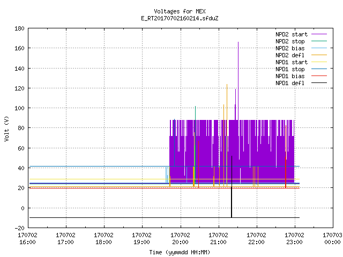Click the 170702 23:00 time tick label
Viewport: 343px width, 257px height.
pyautogui.click(x=294, y=238)
